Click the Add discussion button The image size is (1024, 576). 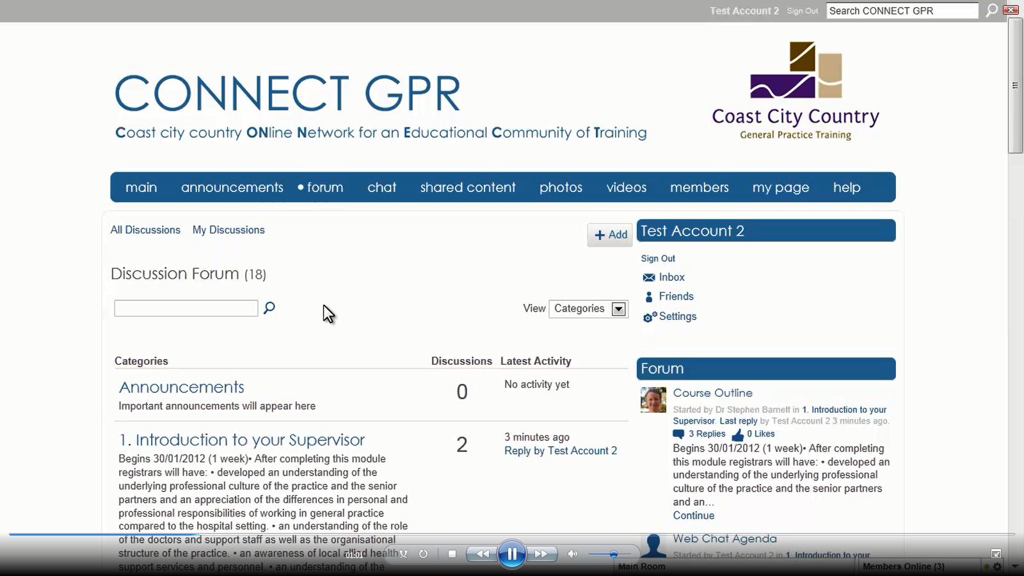coord(611,235)
